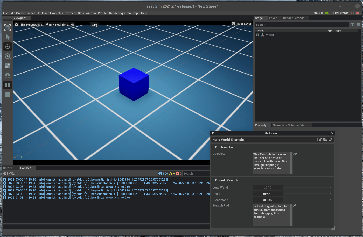This screenshot has width=363, height=237.
Task: Activate the Scale tool
Action: 8,66
